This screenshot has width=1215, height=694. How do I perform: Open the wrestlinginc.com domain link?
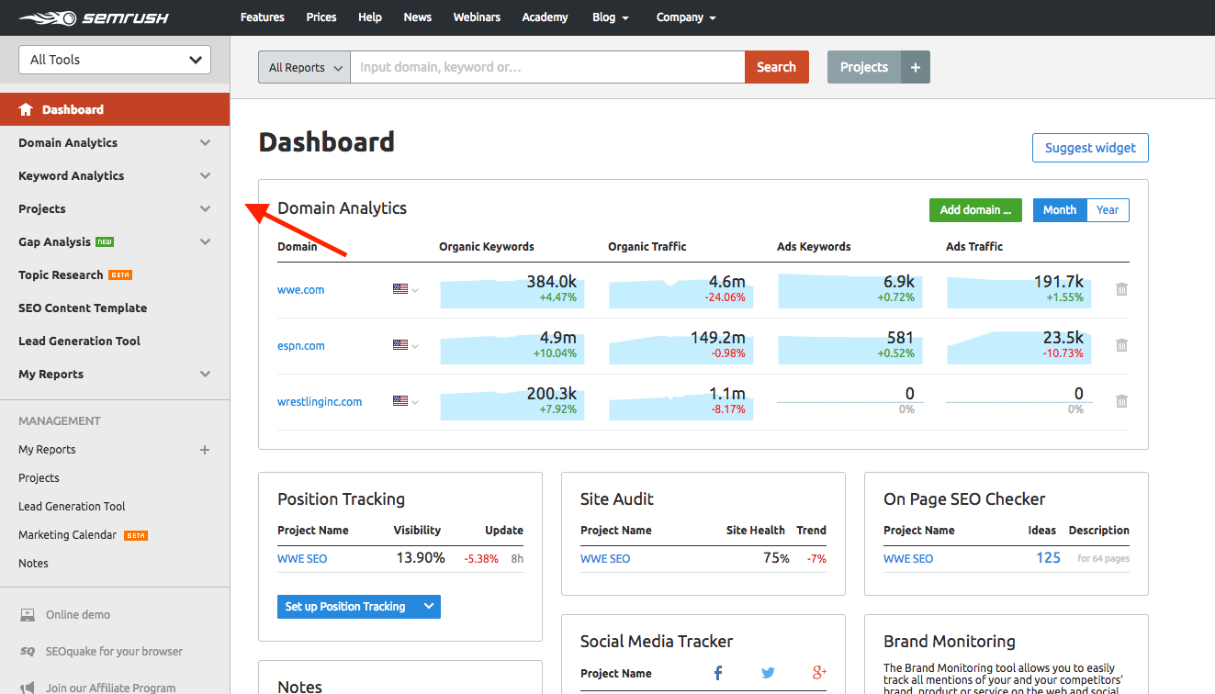[320, 402]
